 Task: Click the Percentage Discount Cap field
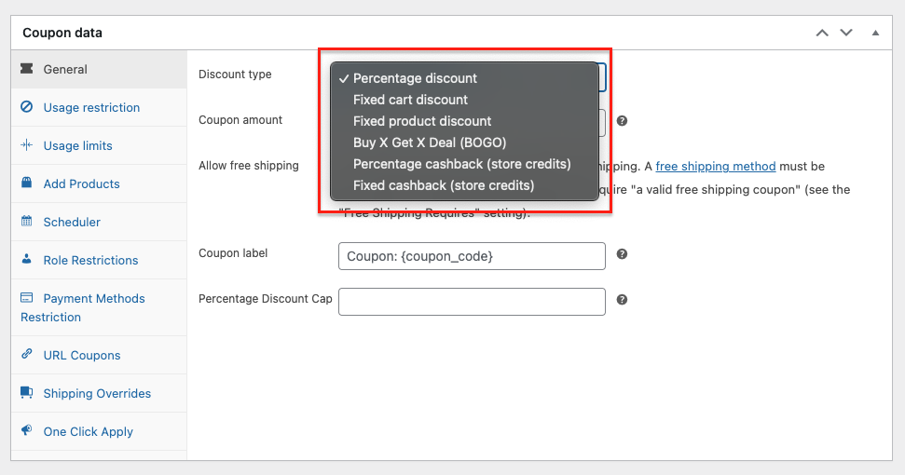point(472,302)
